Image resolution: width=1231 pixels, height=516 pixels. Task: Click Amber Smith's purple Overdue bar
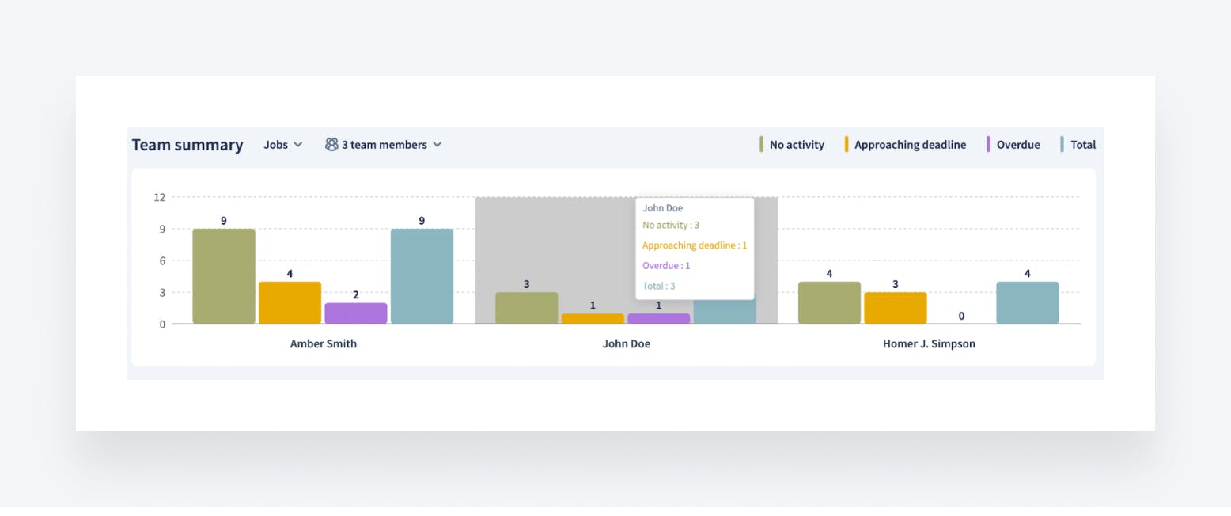tap(355, 313)
